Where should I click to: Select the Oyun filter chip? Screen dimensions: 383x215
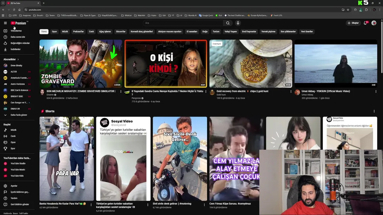coord(54,31)
